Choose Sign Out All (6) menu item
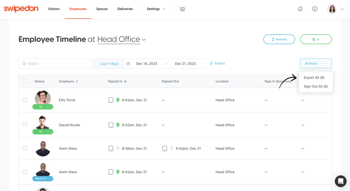 (316, 87)
